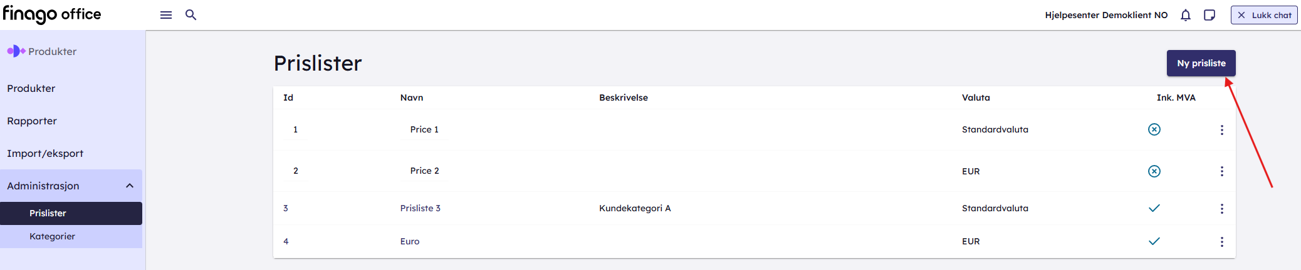Viewport: 1301px width, 270px height.
Task: Open the hamburger navigation menu
Action: (166, 15)
